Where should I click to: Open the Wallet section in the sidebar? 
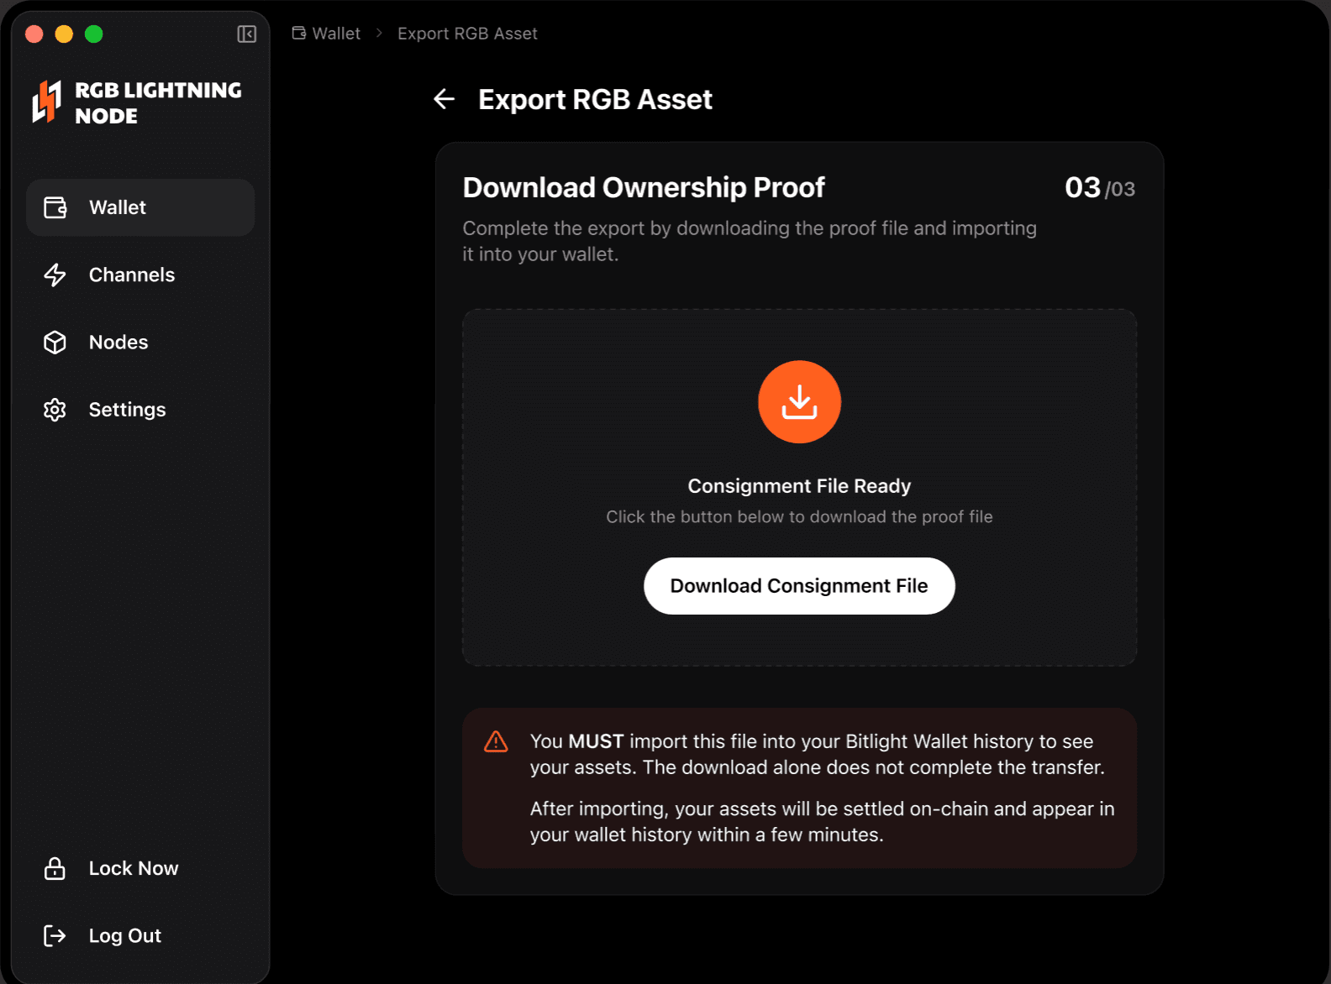click(x=140, y=207)
